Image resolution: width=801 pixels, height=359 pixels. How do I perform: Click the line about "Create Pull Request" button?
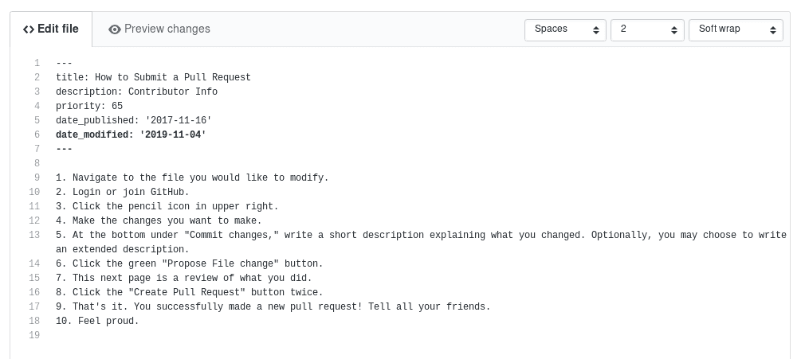click(x=190, y=293)
